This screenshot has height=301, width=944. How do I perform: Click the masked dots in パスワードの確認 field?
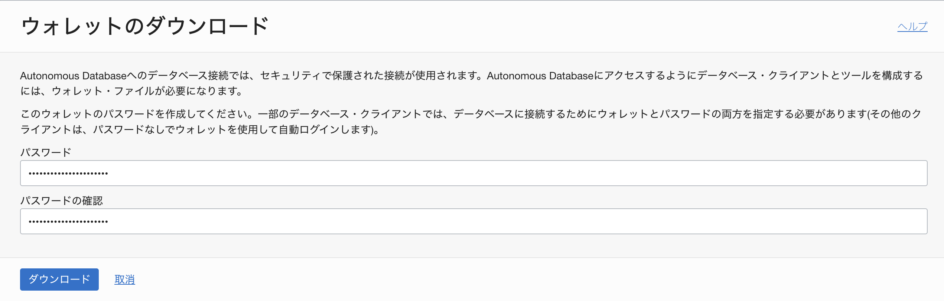tap(68, 222)
